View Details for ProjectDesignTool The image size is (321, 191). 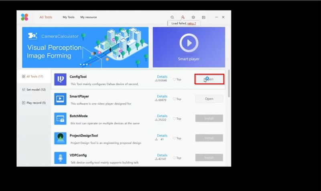pos(162,135)
